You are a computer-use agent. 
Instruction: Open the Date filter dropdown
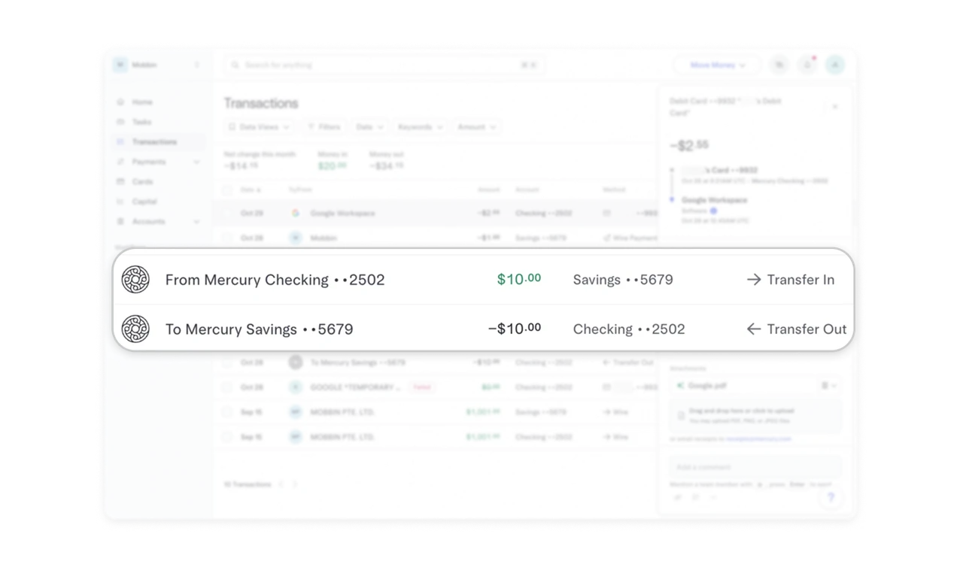(x=369, y=127)
